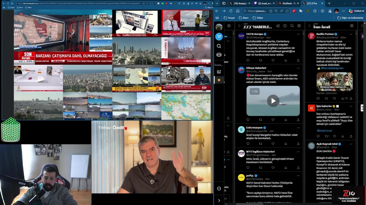The image size is (366, 205).
Task: Share the Kudüs Postası post
Action: (x=351, y=99)
